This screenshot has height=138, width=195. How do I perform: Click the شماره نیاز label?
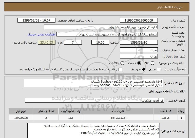click(178, 21)
